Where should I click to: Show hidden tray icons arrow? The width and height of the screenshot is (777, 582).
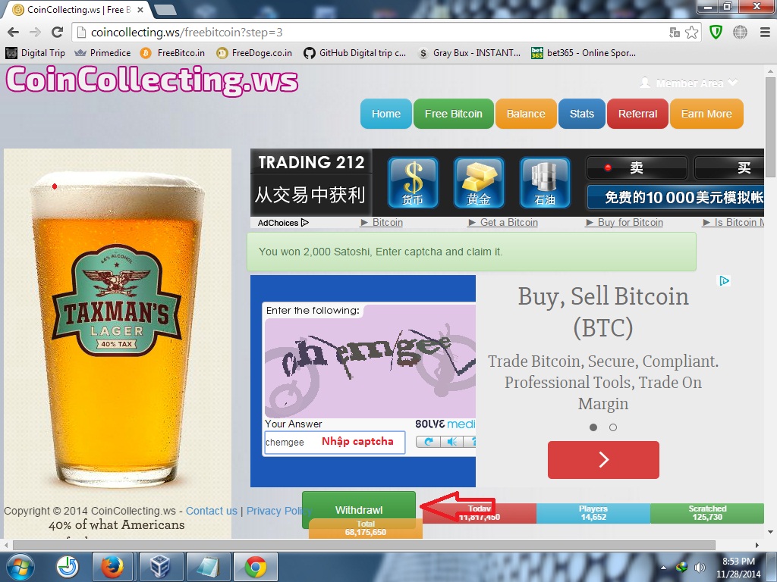(x=663, y=567)
